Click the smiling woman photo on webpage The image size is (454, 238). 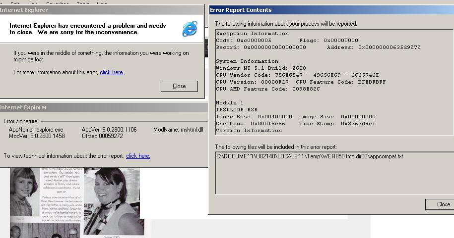(113, 201)
